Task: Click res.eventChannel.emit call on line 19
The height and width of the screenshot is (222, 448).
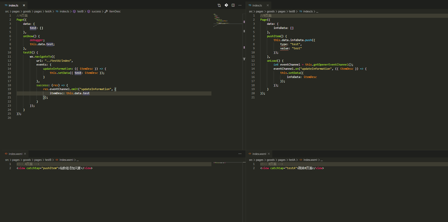Action: point(60,89)
